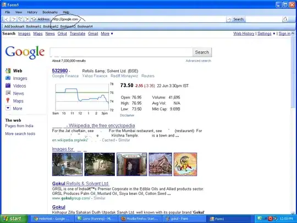Open thumbnail of man in red doorway
The width and height of the screenshot is (297, 223).
pos(131,164)
